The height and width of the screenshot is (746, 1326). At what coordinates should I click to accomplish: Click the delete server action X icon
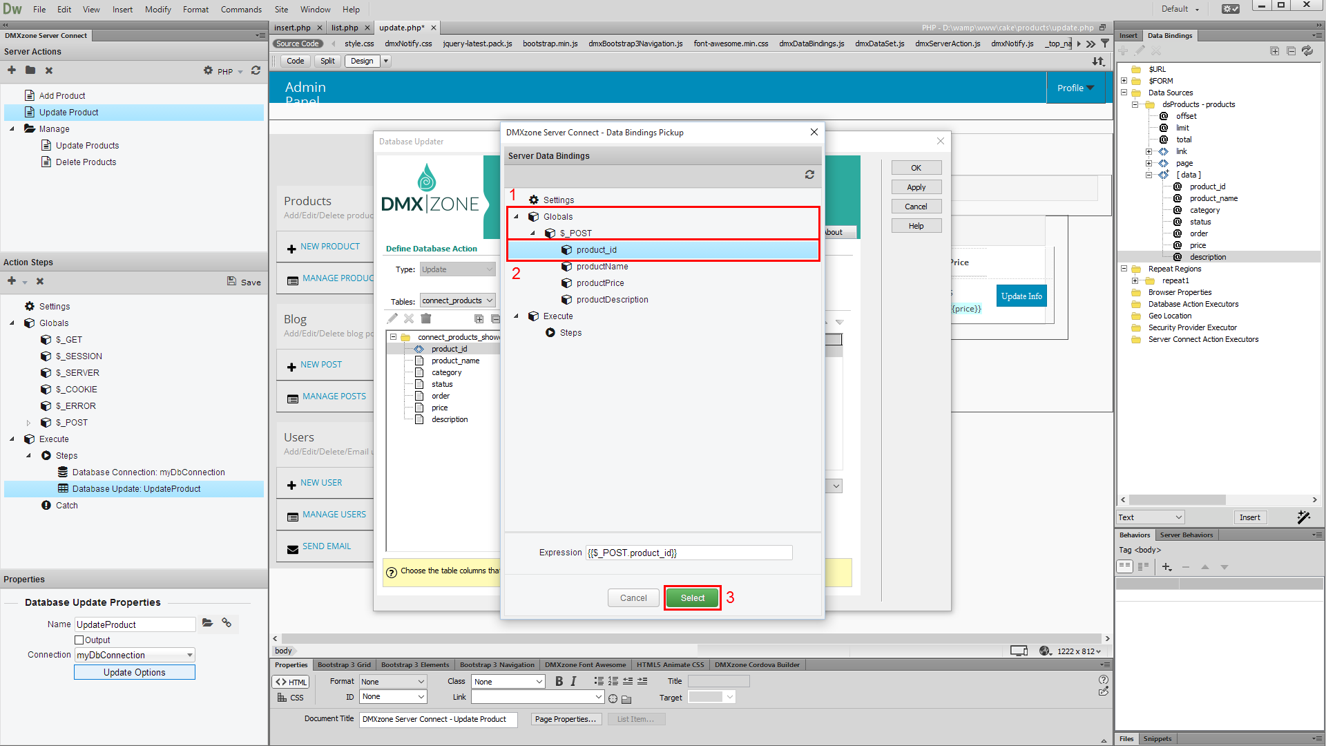49,70
